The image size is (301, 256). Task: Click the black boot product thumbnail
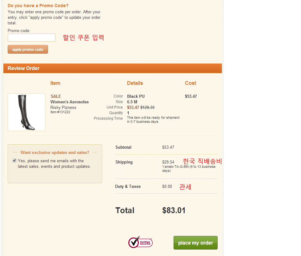[26, 112]
